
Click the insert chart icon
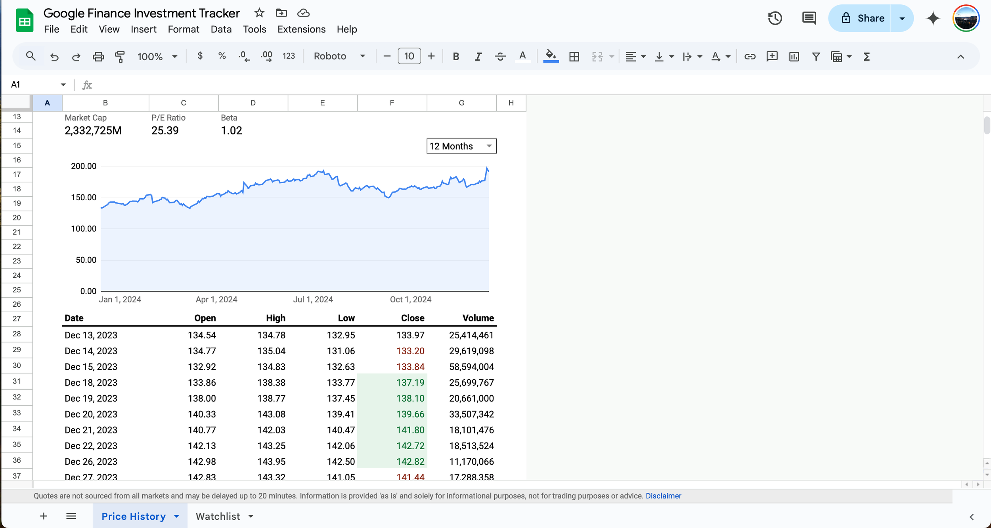point(794,57)
